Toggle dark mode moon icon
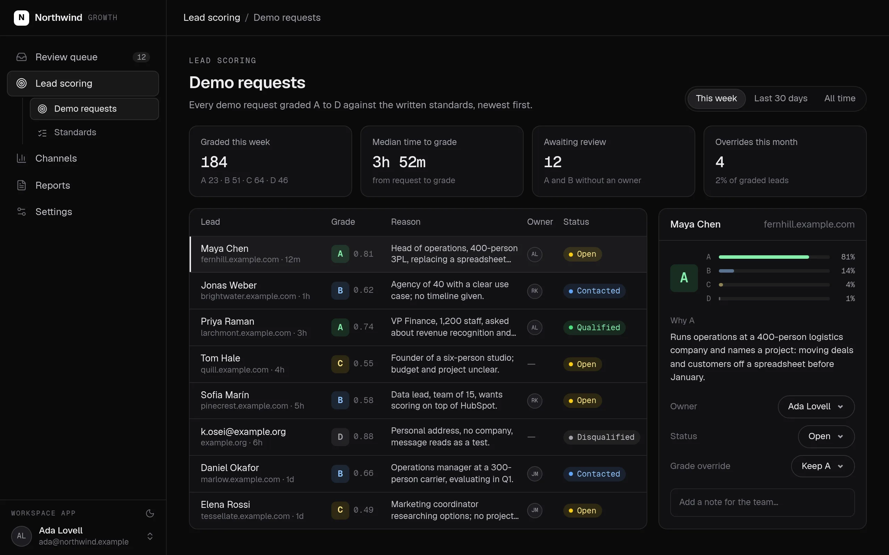The height and width of the screenshot is (555, 889). 150,513
